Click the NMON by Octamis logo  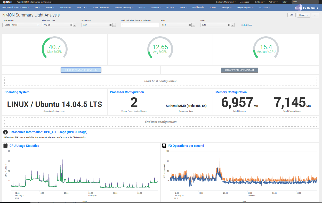pyautogui.click(x=306, y=8)
